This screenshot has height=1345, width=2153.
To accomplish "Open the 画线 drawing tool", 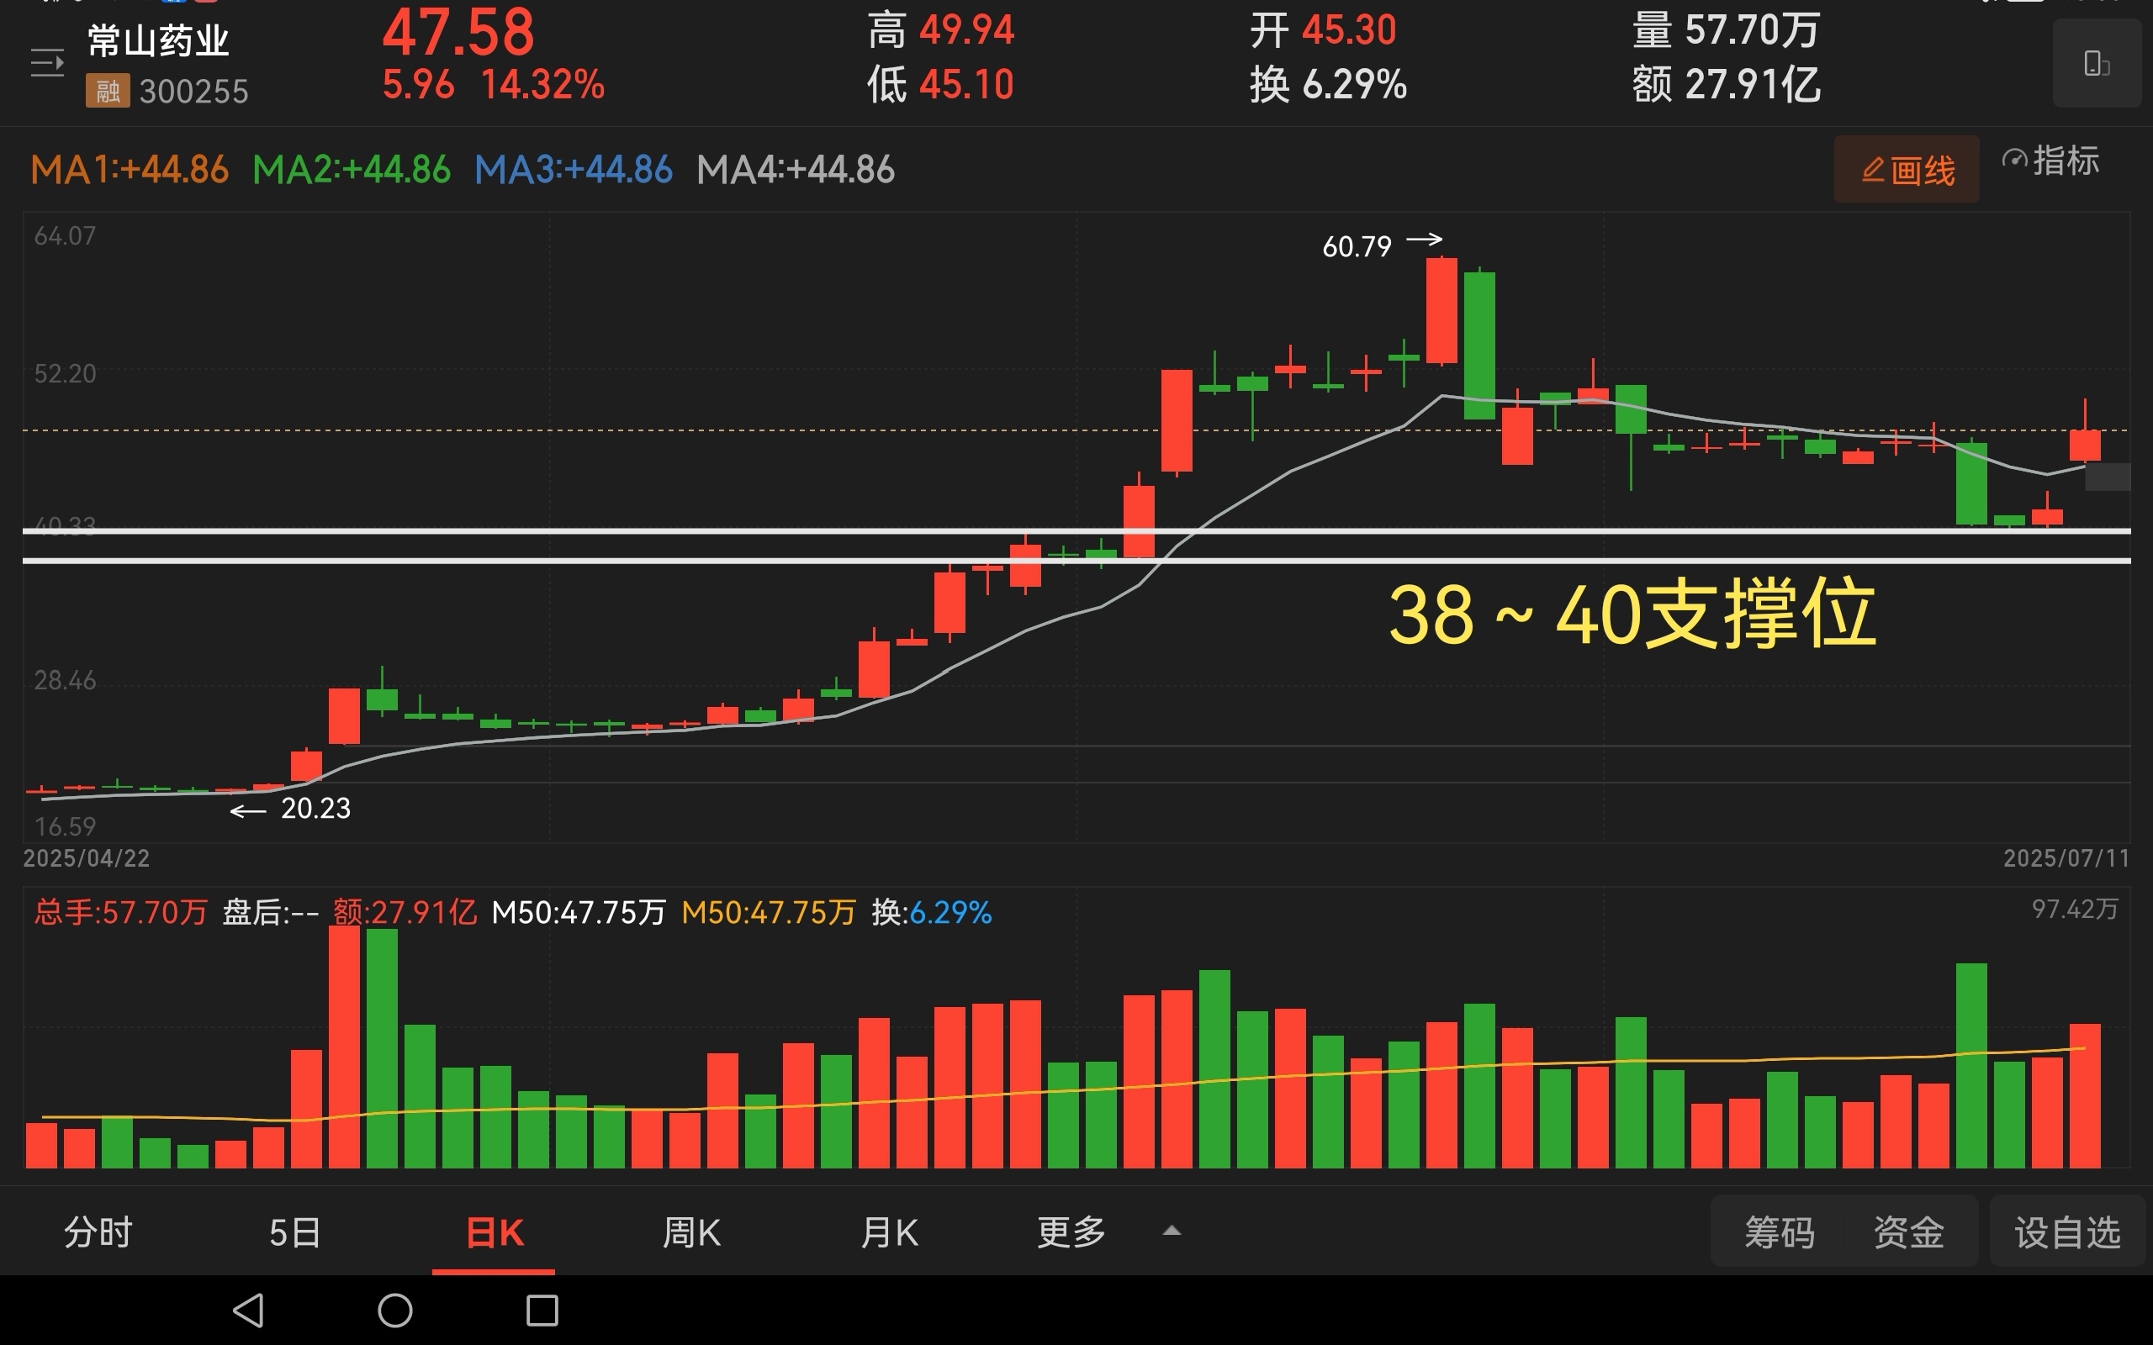I will pyautogui.click(x=1907, y=169).
